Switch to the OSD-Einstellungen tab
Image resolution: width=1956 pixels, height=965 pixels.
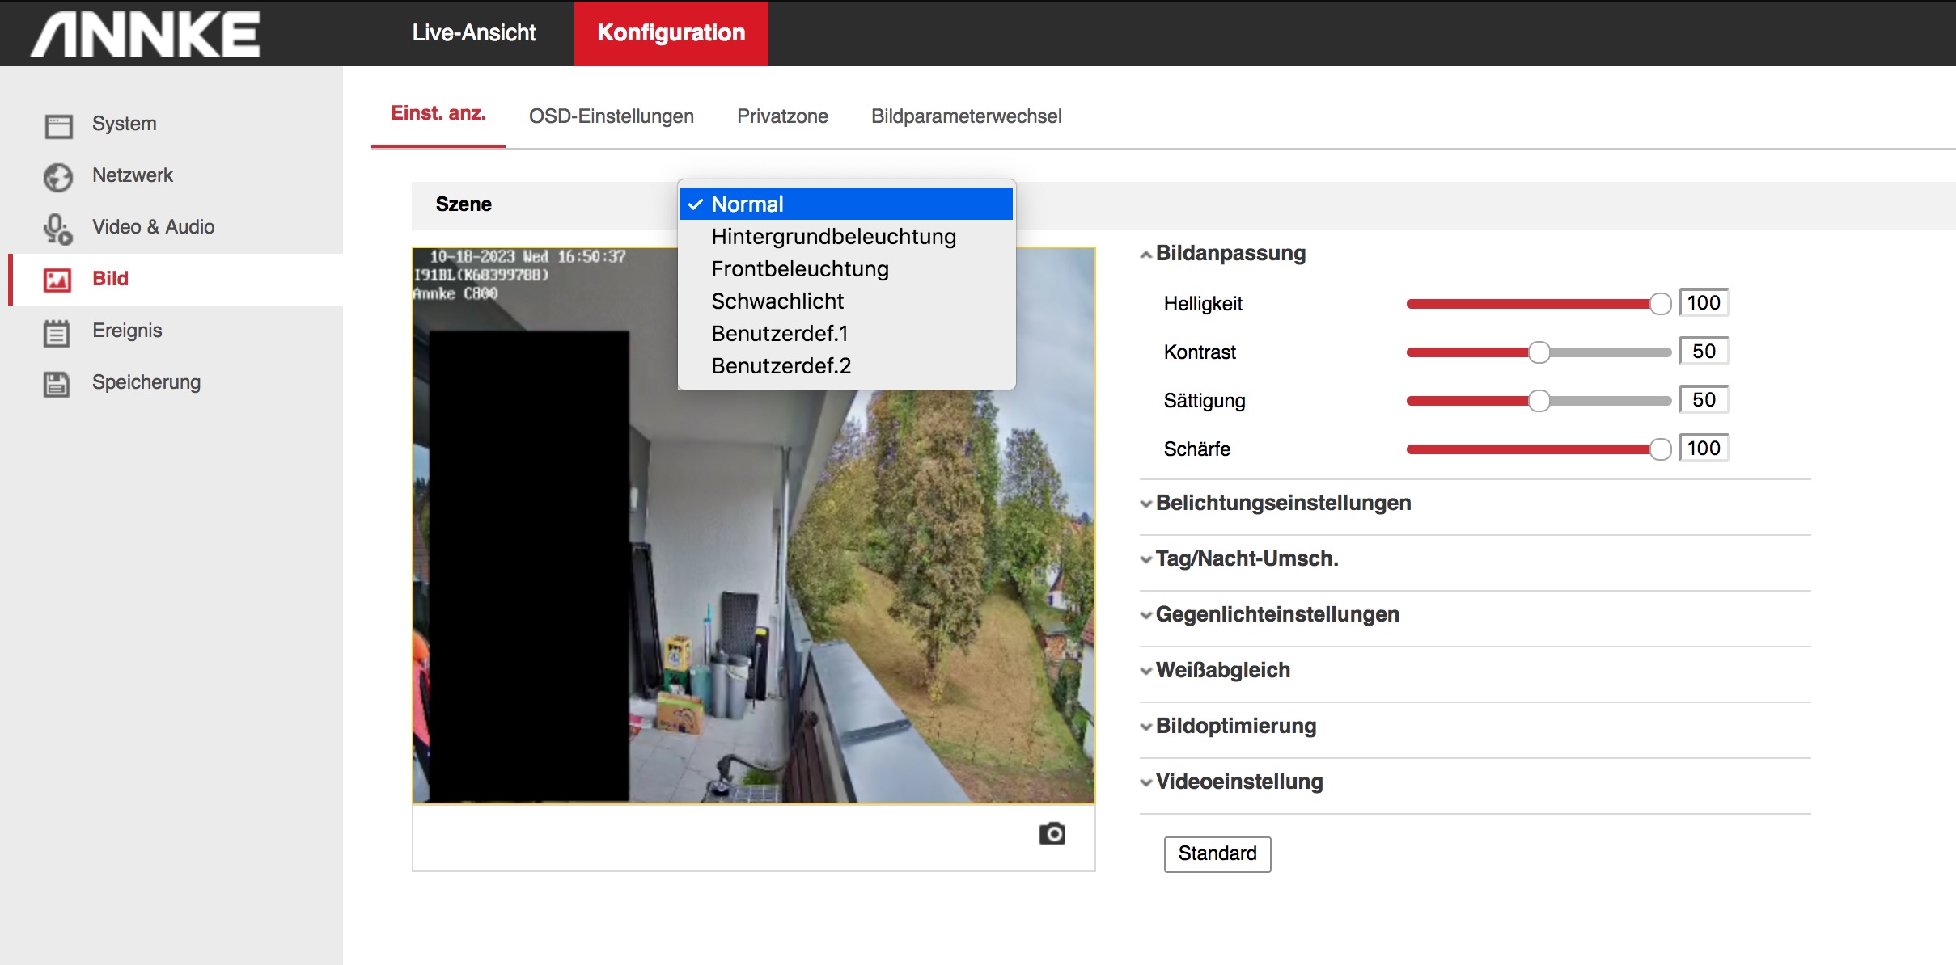click(611, 116)
